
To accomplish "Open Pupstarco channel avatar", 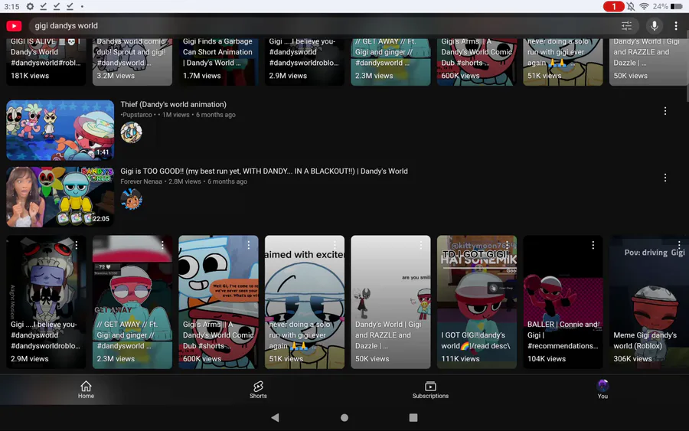I will click(x=132, y=132).
